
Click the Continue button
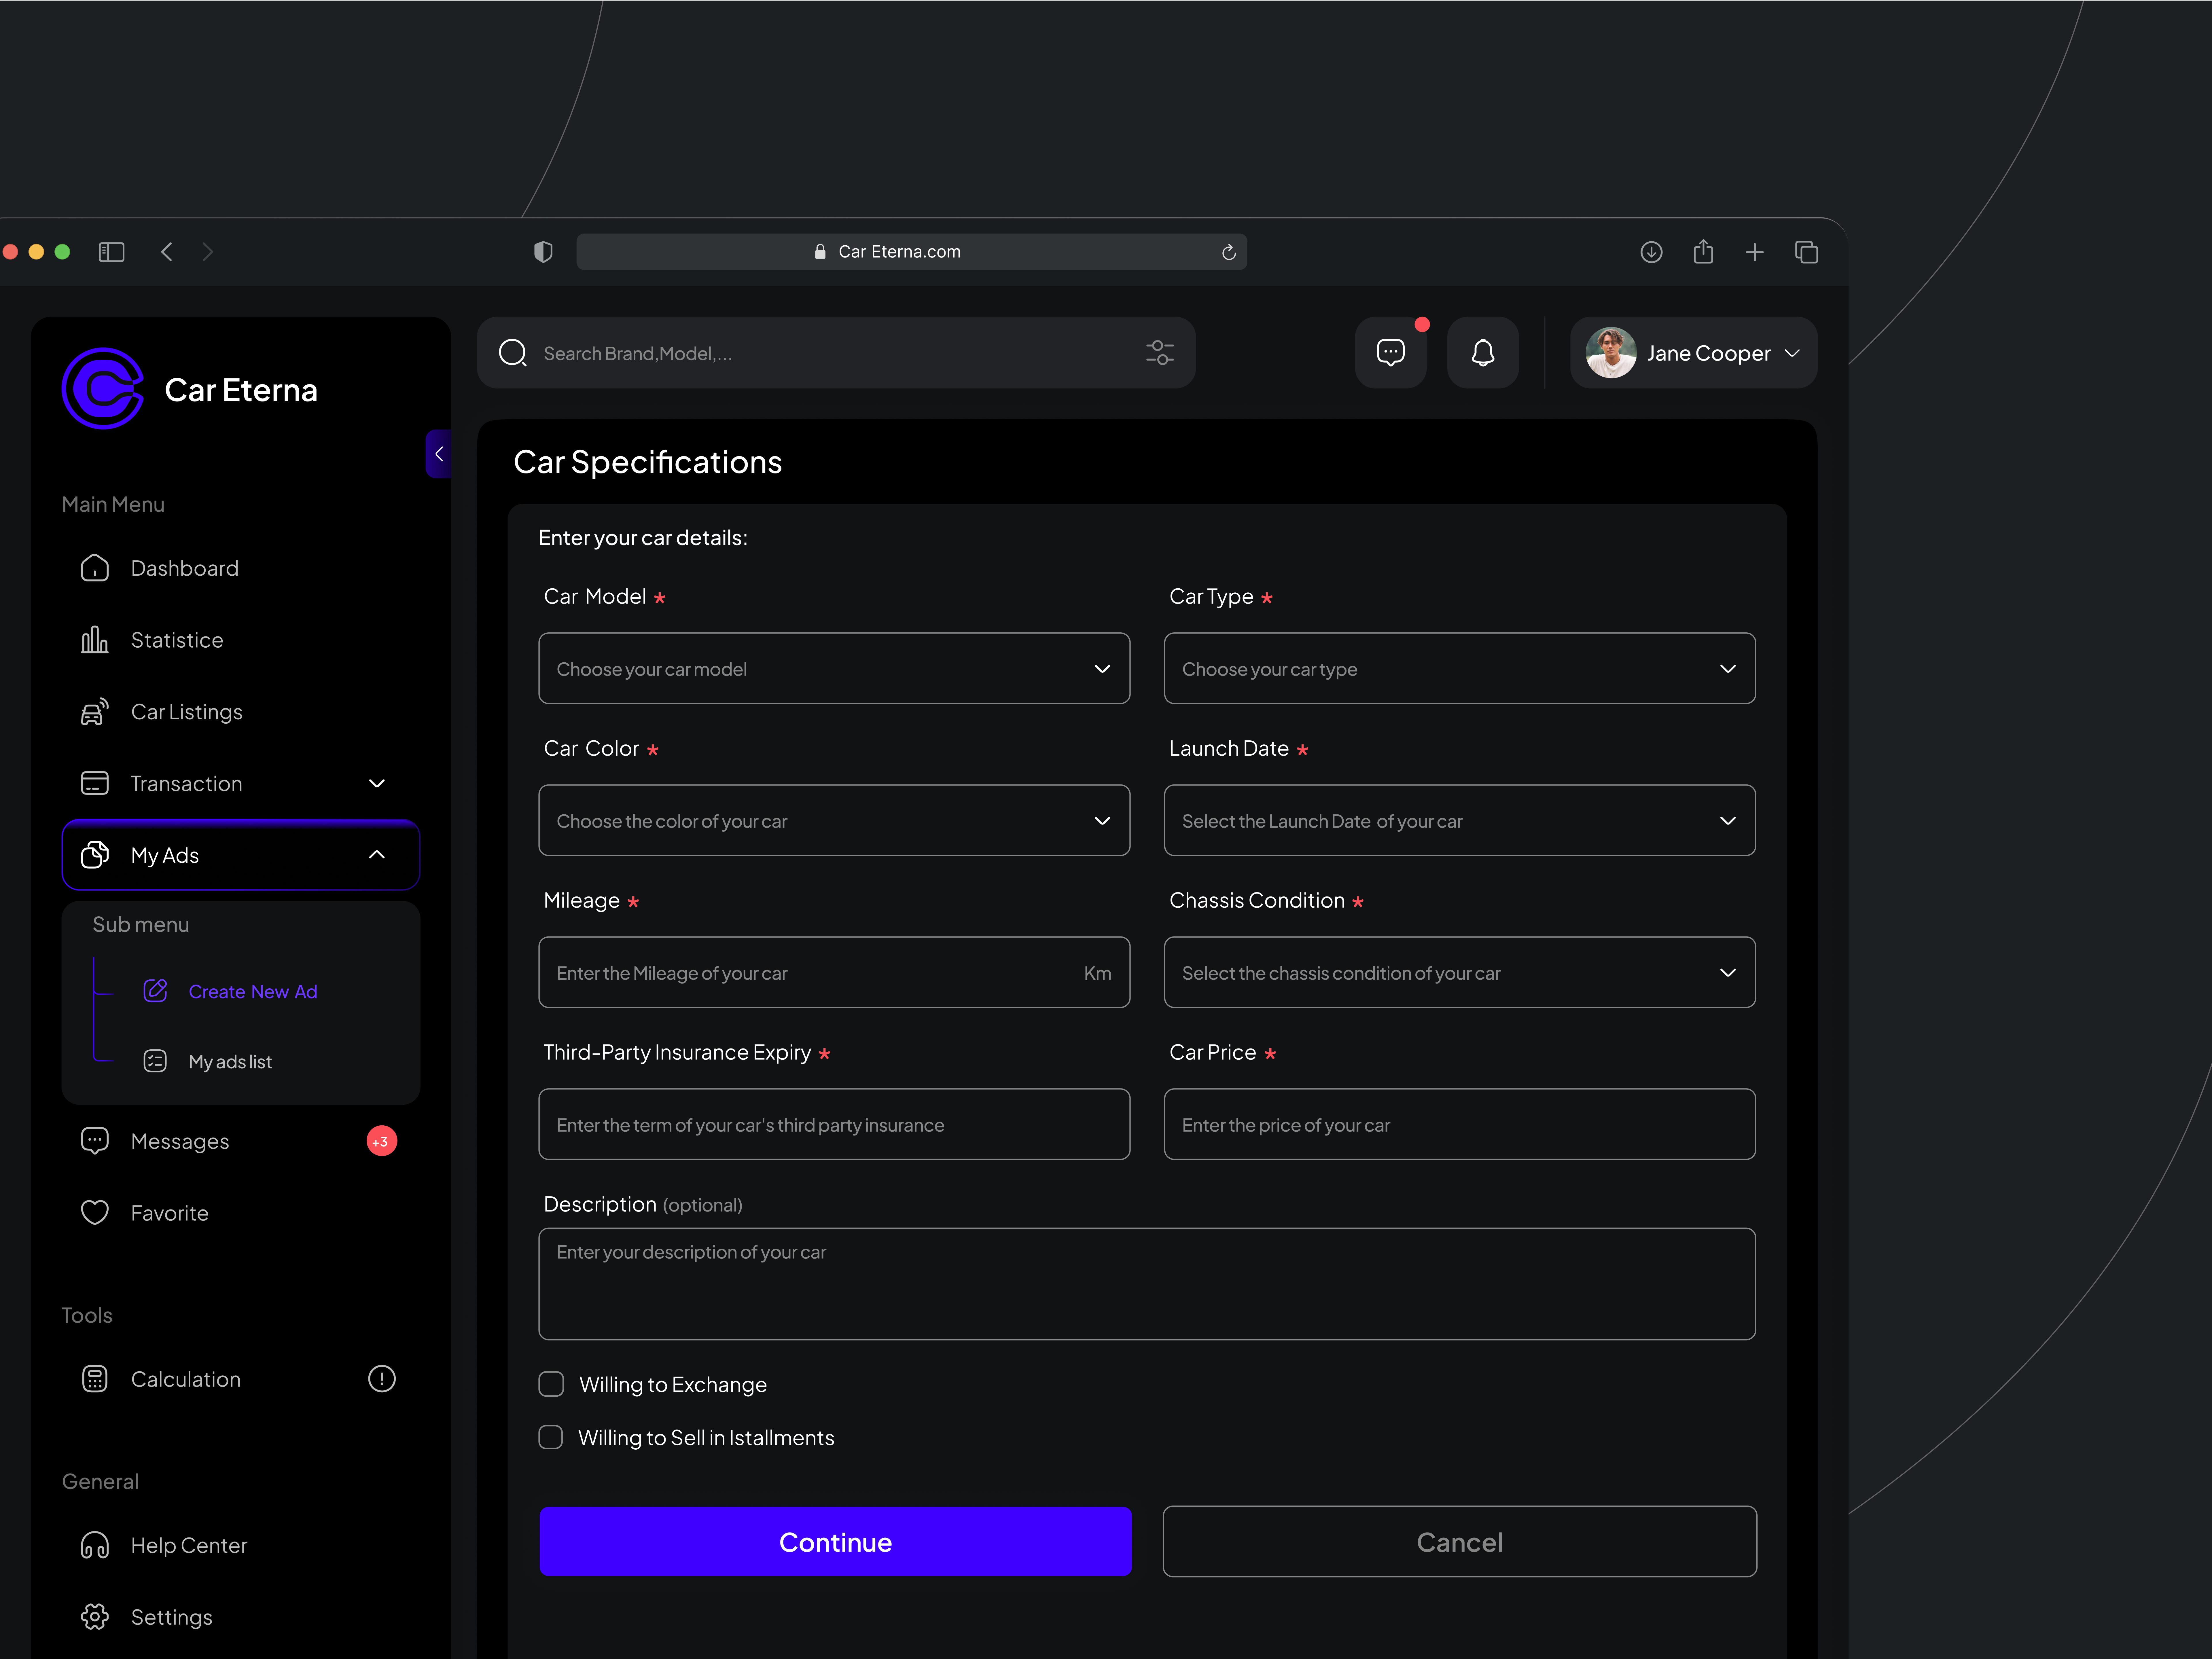[835, 1541]
